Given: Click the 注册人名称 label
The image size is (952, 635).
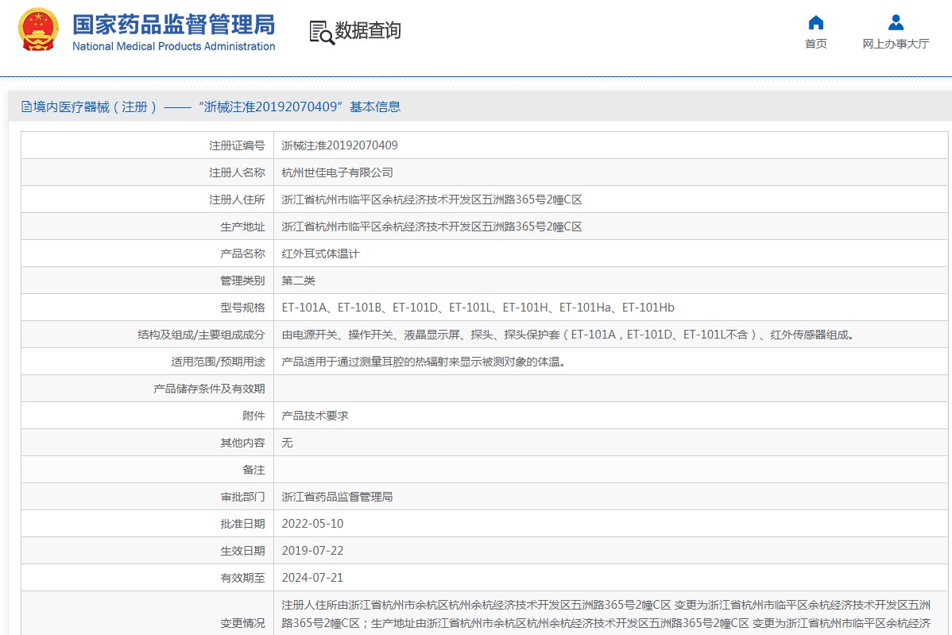Looking at the screenshot, I should 237,172.
